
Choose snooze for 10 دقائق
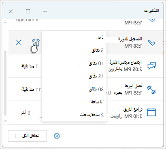tap(74, 63)
